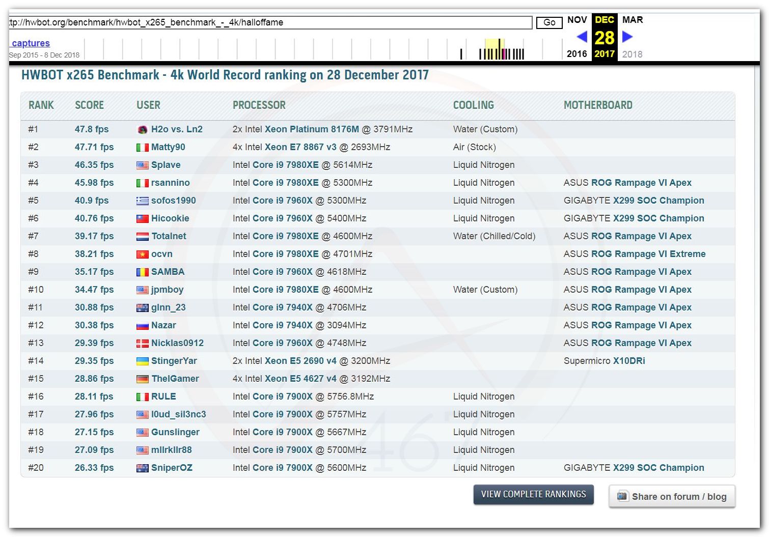Open Core i9 7940X link in Nazar row
769x537 pixels.
point(283,325)
